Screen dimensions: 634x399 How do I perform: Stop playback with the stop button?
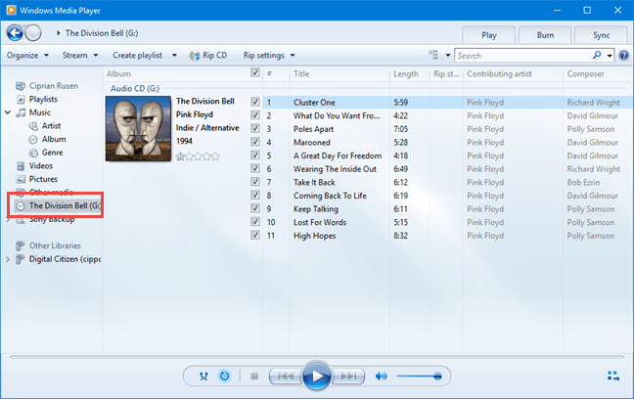coord(254,377)
